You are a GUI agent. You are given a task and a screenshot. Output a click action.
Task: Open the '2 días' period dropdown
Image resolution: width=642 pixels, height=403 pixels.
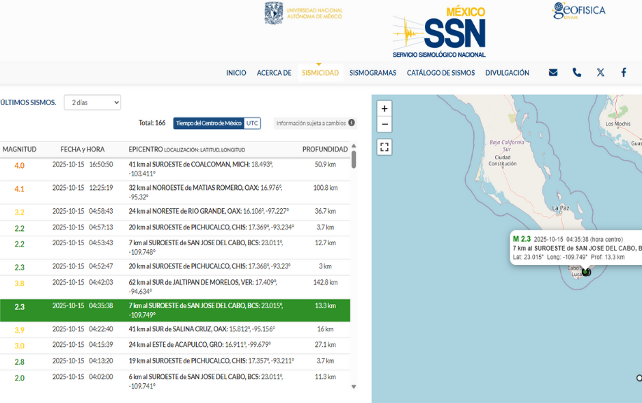(x=92, y=102)
